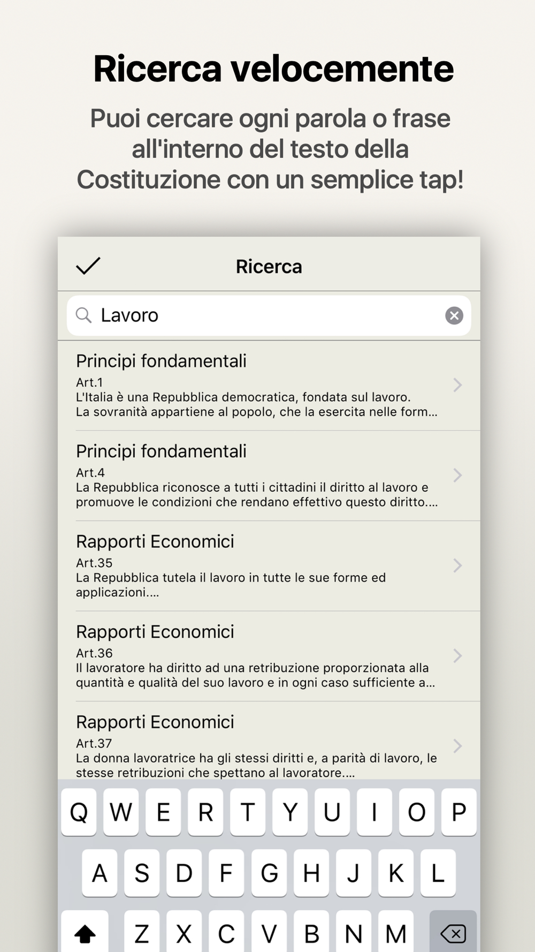535x952 pixels.
Task: Select the Art.35 Rapporti Economici result
Action: 269,566
